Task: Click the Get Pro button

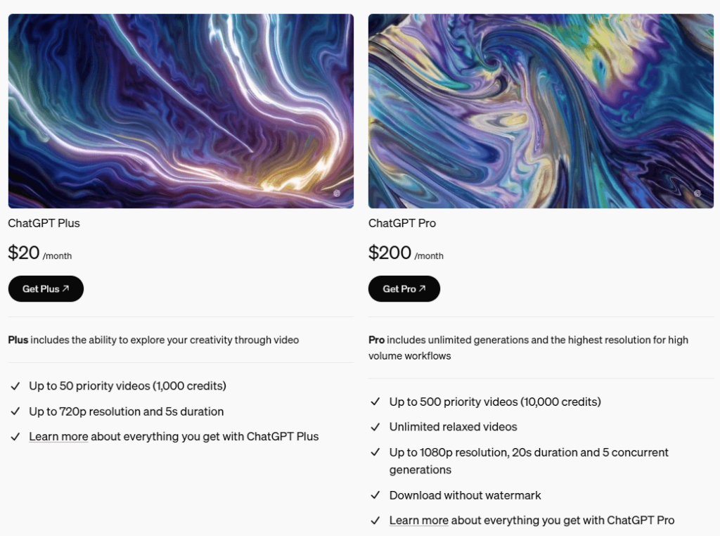Action: point(404,289)
